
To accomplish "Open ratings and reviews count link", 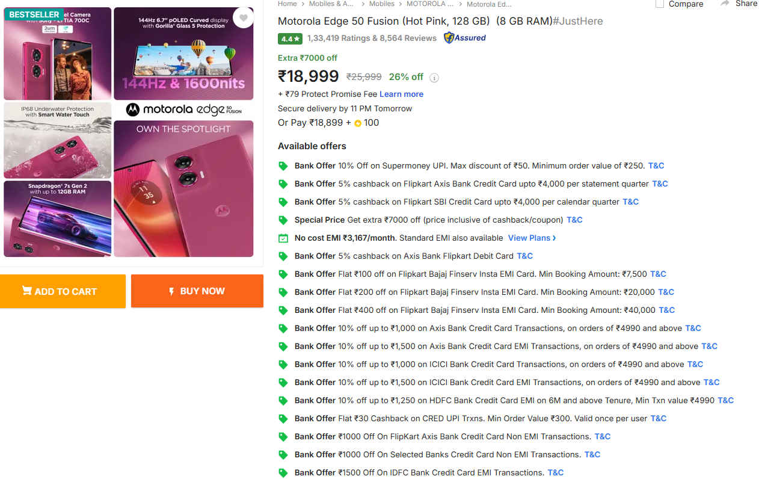I will pos(372,39).
